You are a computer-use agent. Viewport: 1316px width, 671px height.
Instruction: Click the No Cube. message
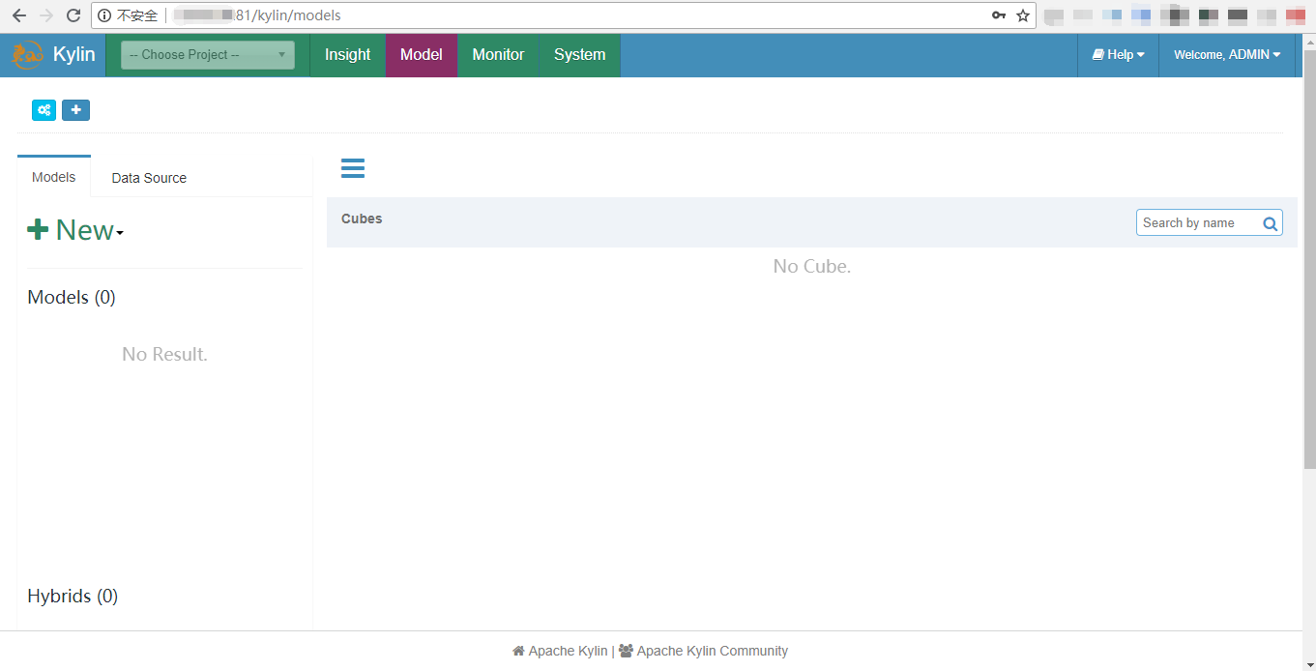pyautogui.click(x=812, y=266)
